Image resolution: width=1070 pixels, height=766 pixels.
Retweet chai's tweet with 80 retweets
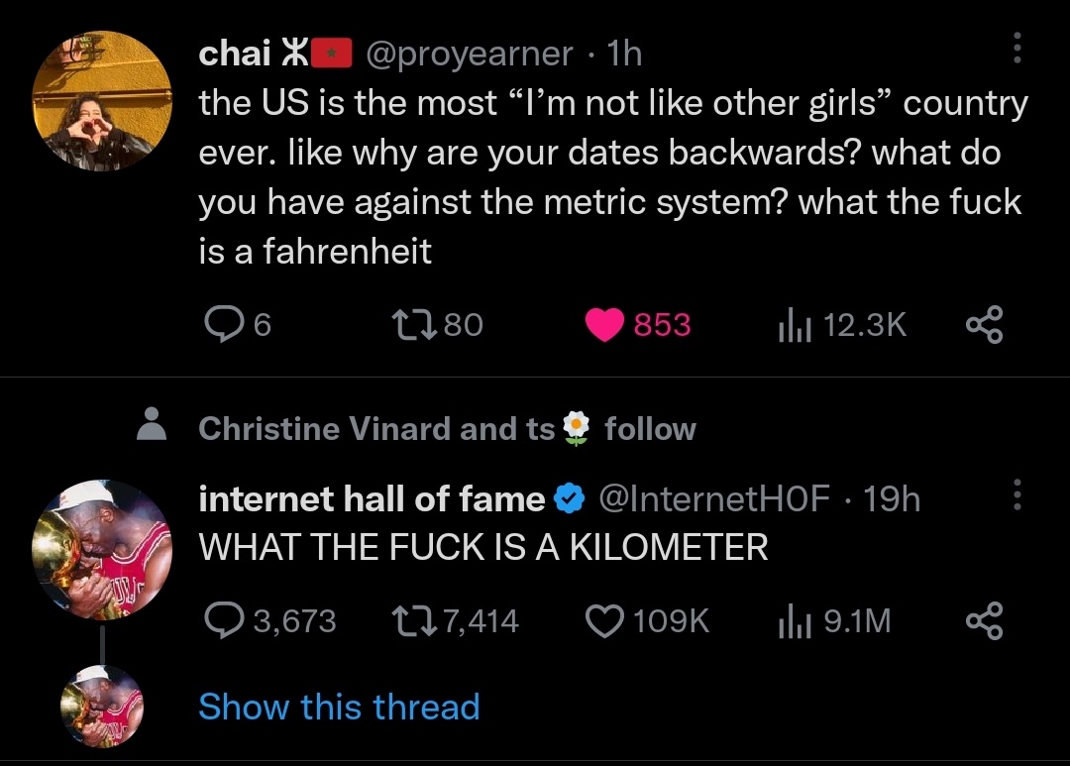pyautogui.click(x=414, y=324)
